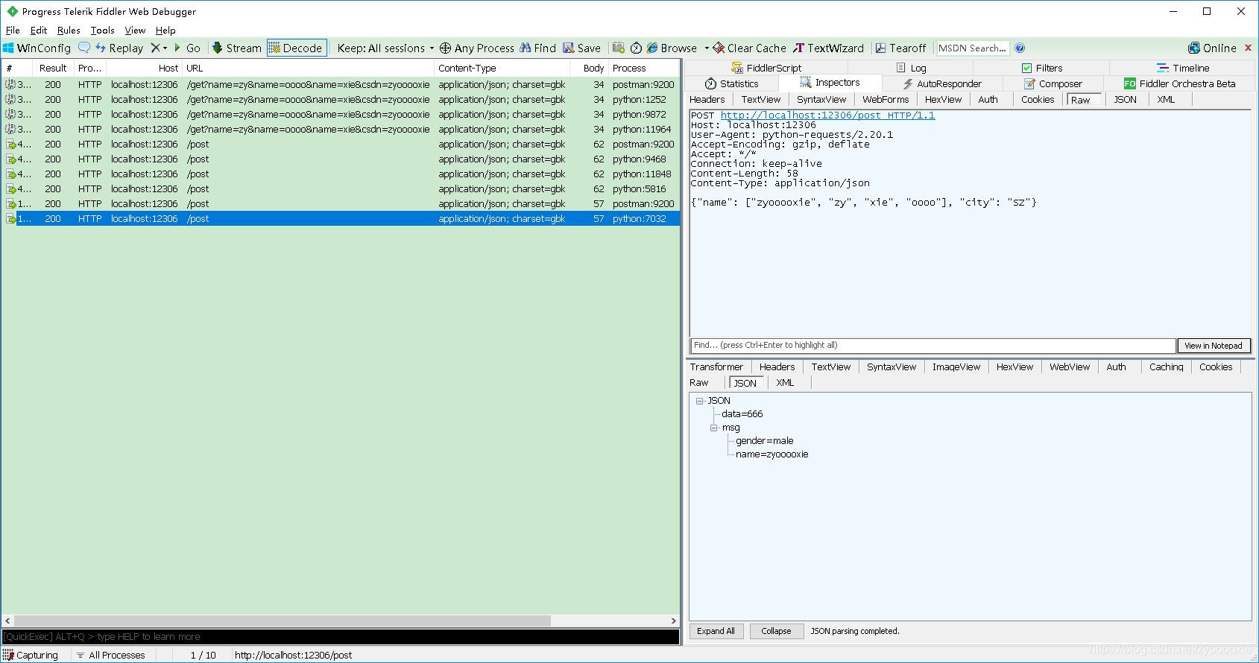
Task: Select the response Transformer tab
Action: point(716,367)
